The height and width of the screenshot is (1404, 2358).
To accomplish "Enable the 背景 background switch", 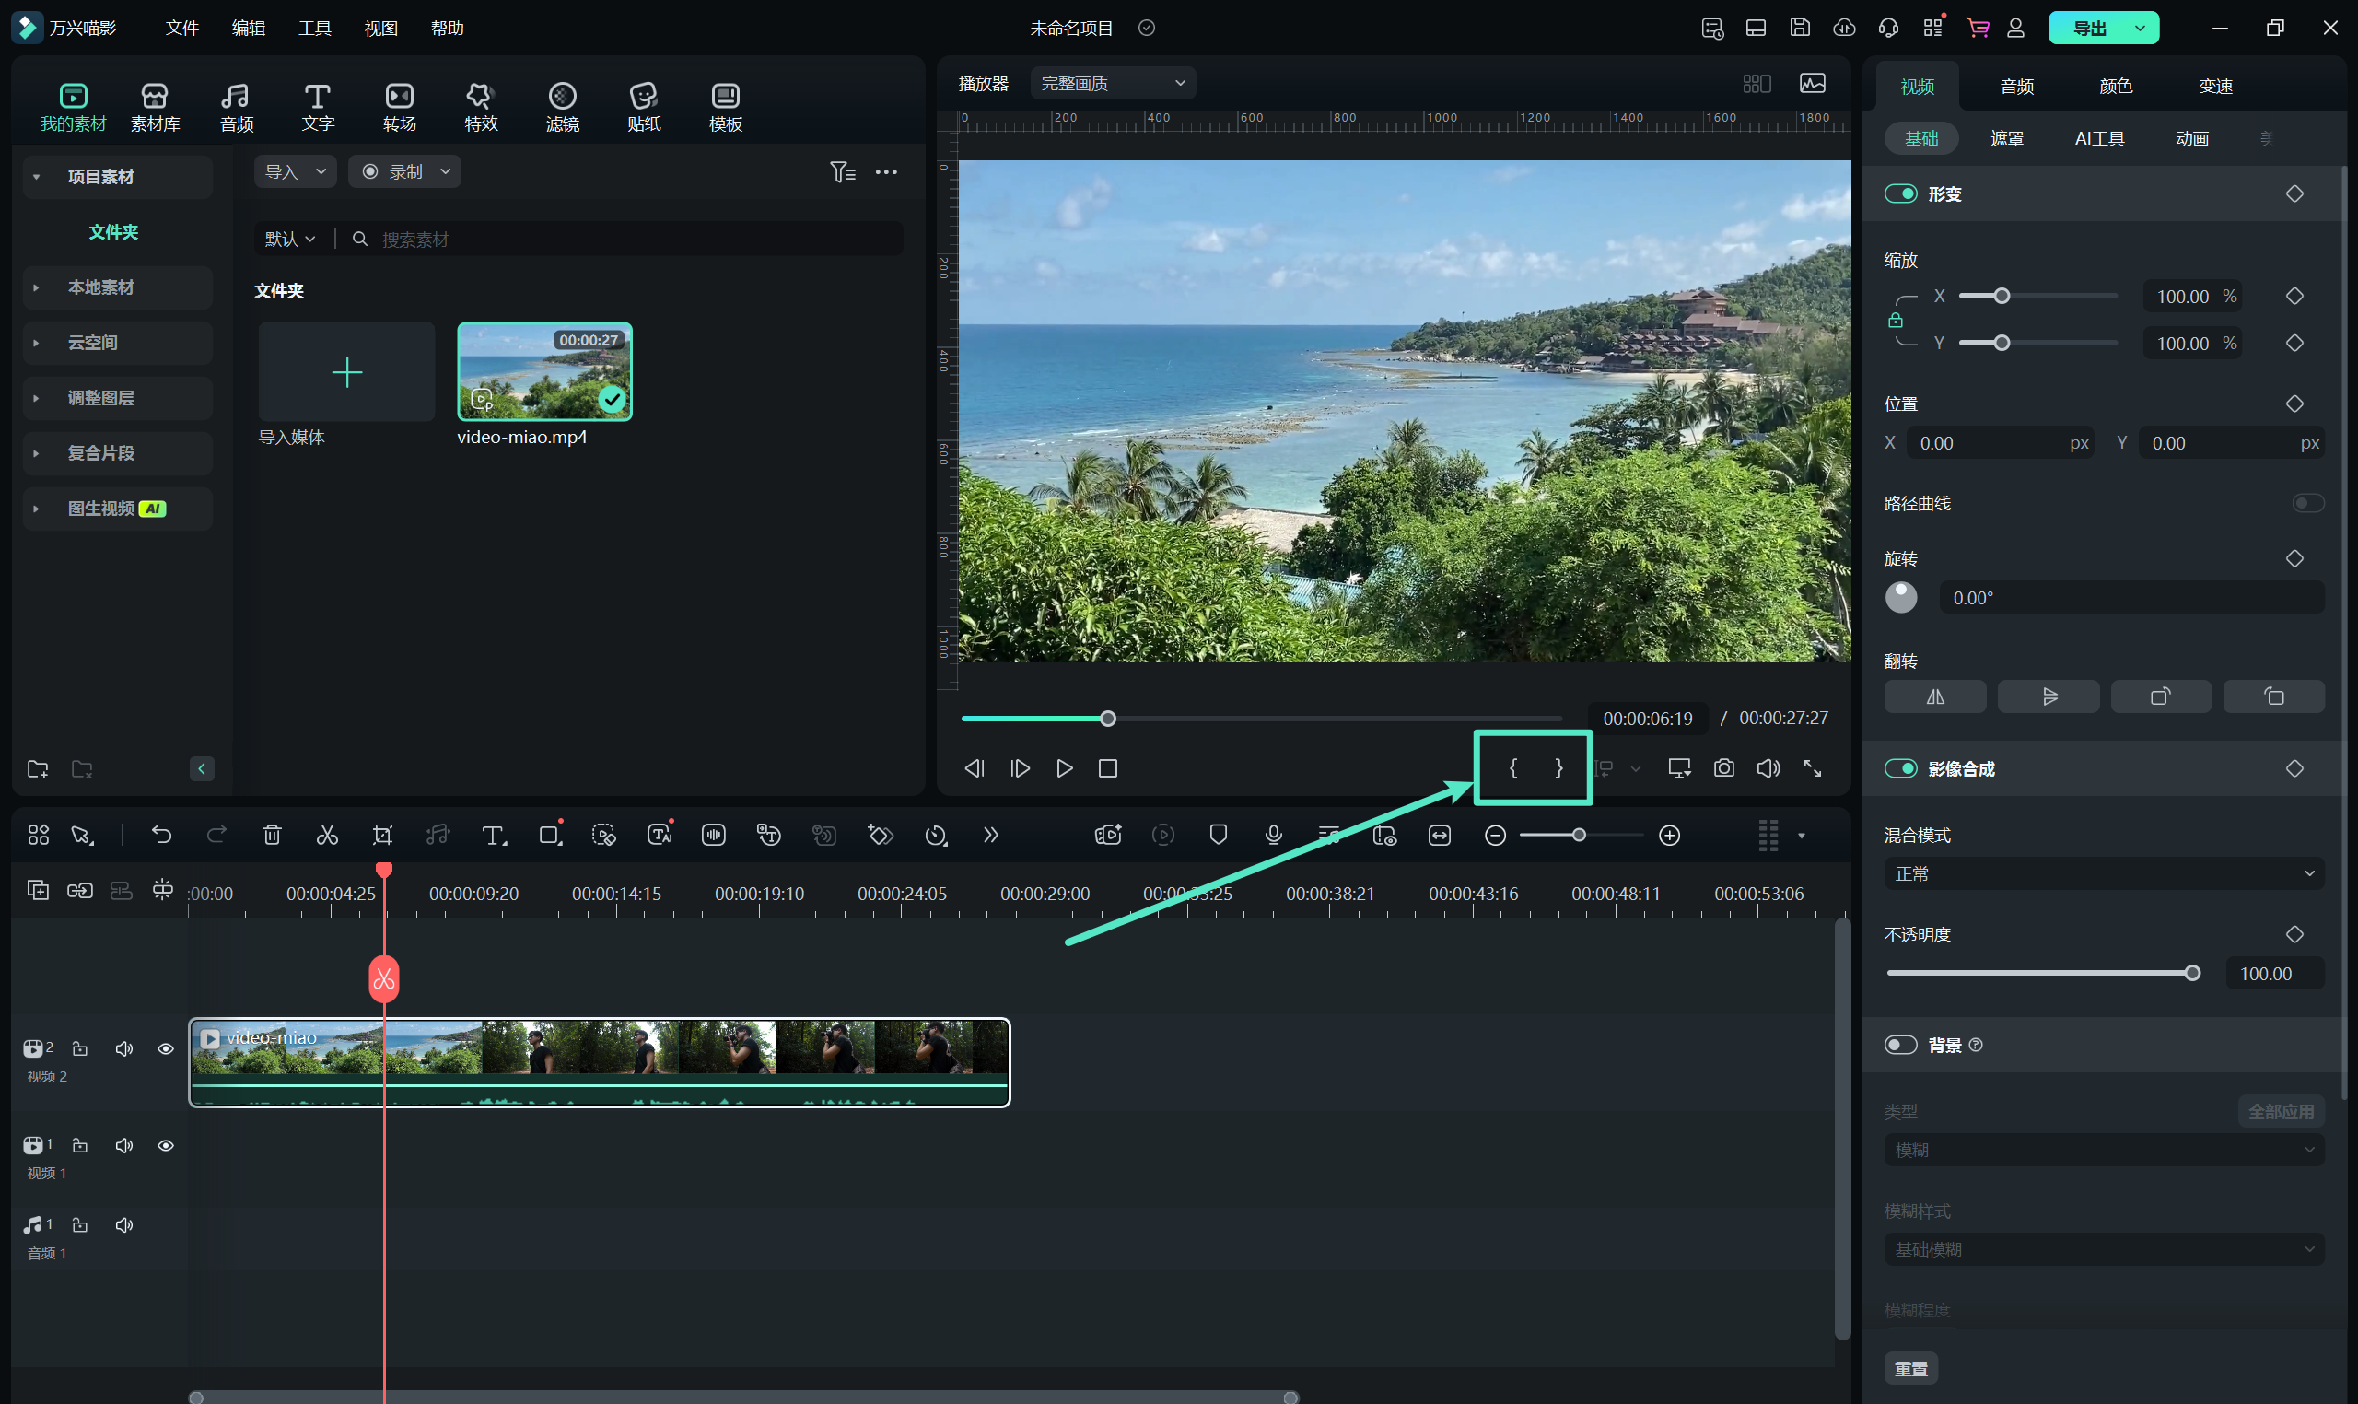I will click(x=1900, y=1045).
